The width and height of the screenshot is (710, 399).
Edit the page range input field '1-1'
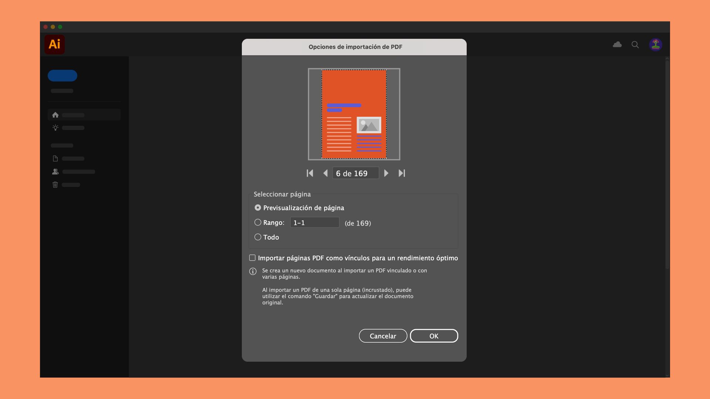tap(314, 222)
